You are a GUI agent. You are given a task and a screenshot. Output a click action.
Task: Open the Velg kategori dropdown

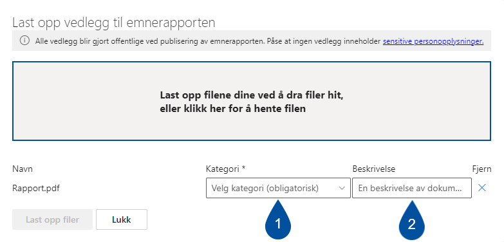[x=278, y=188]
